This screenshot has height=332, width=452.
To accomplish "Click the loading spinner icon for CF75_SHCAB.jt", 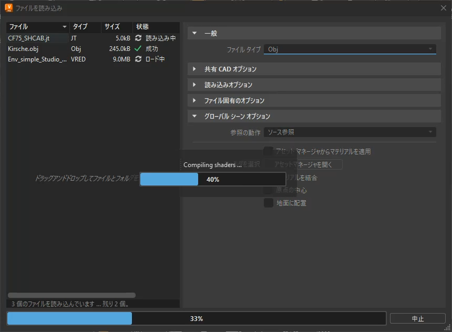I will coord(138,38).
